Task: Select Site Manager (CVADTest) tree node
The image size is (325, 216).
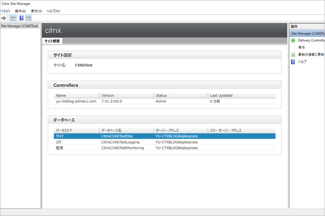Action: pyautogui.click(x=19, y=26)
